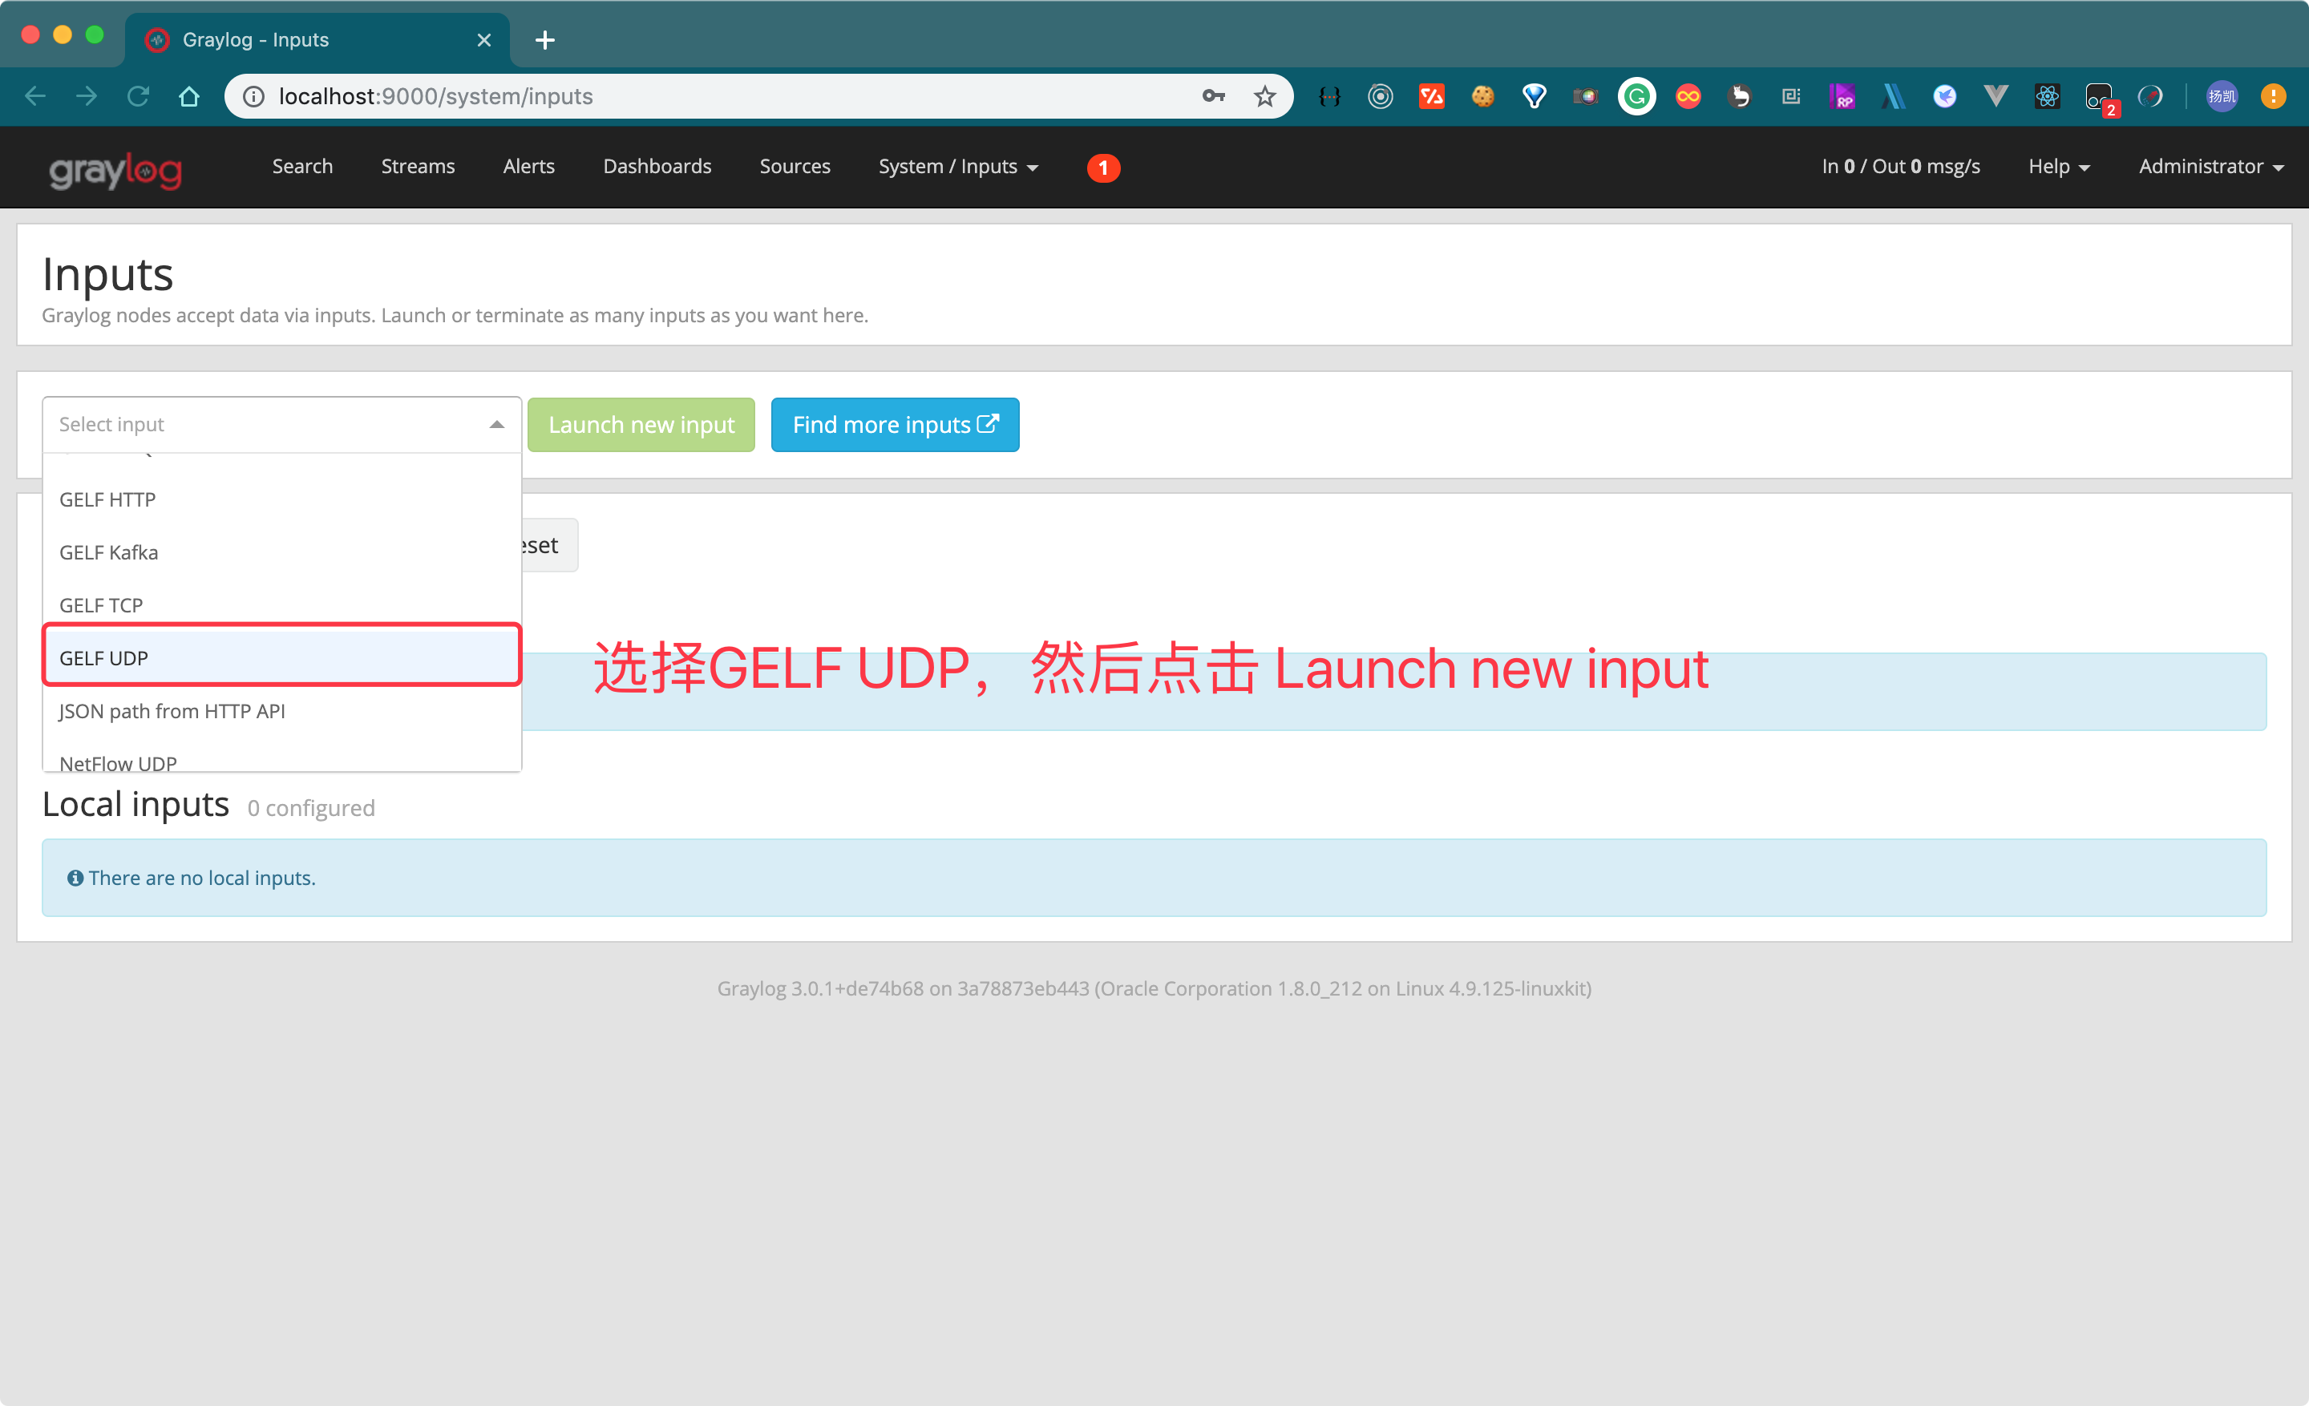Click the browser forward arrow

87,96
